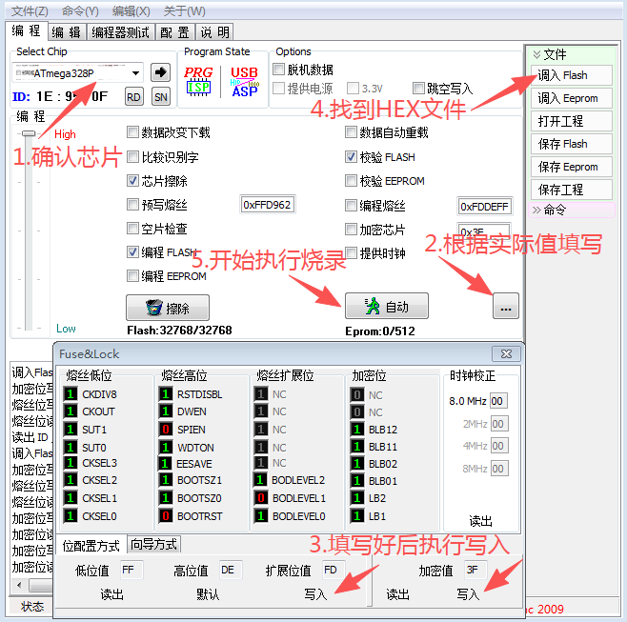The image size is (627, 622).
Task: Toggle the SPIEN fuse bit
Action: tap(166, 430)
